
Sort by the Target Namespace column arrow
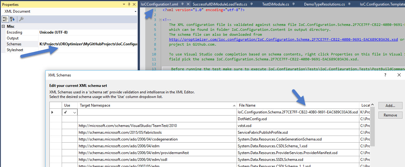[x=233, y=105]
